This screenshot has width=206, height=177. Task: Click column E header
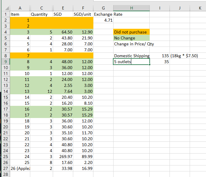point(63,8)
